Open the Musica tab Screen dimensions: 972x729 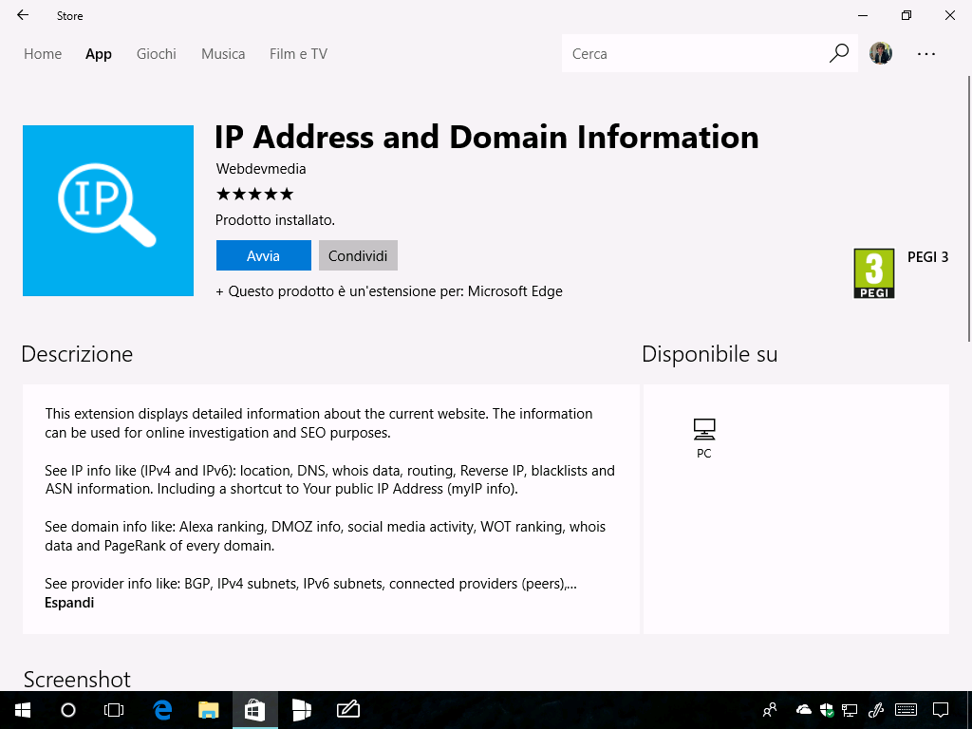click(223, 54)
